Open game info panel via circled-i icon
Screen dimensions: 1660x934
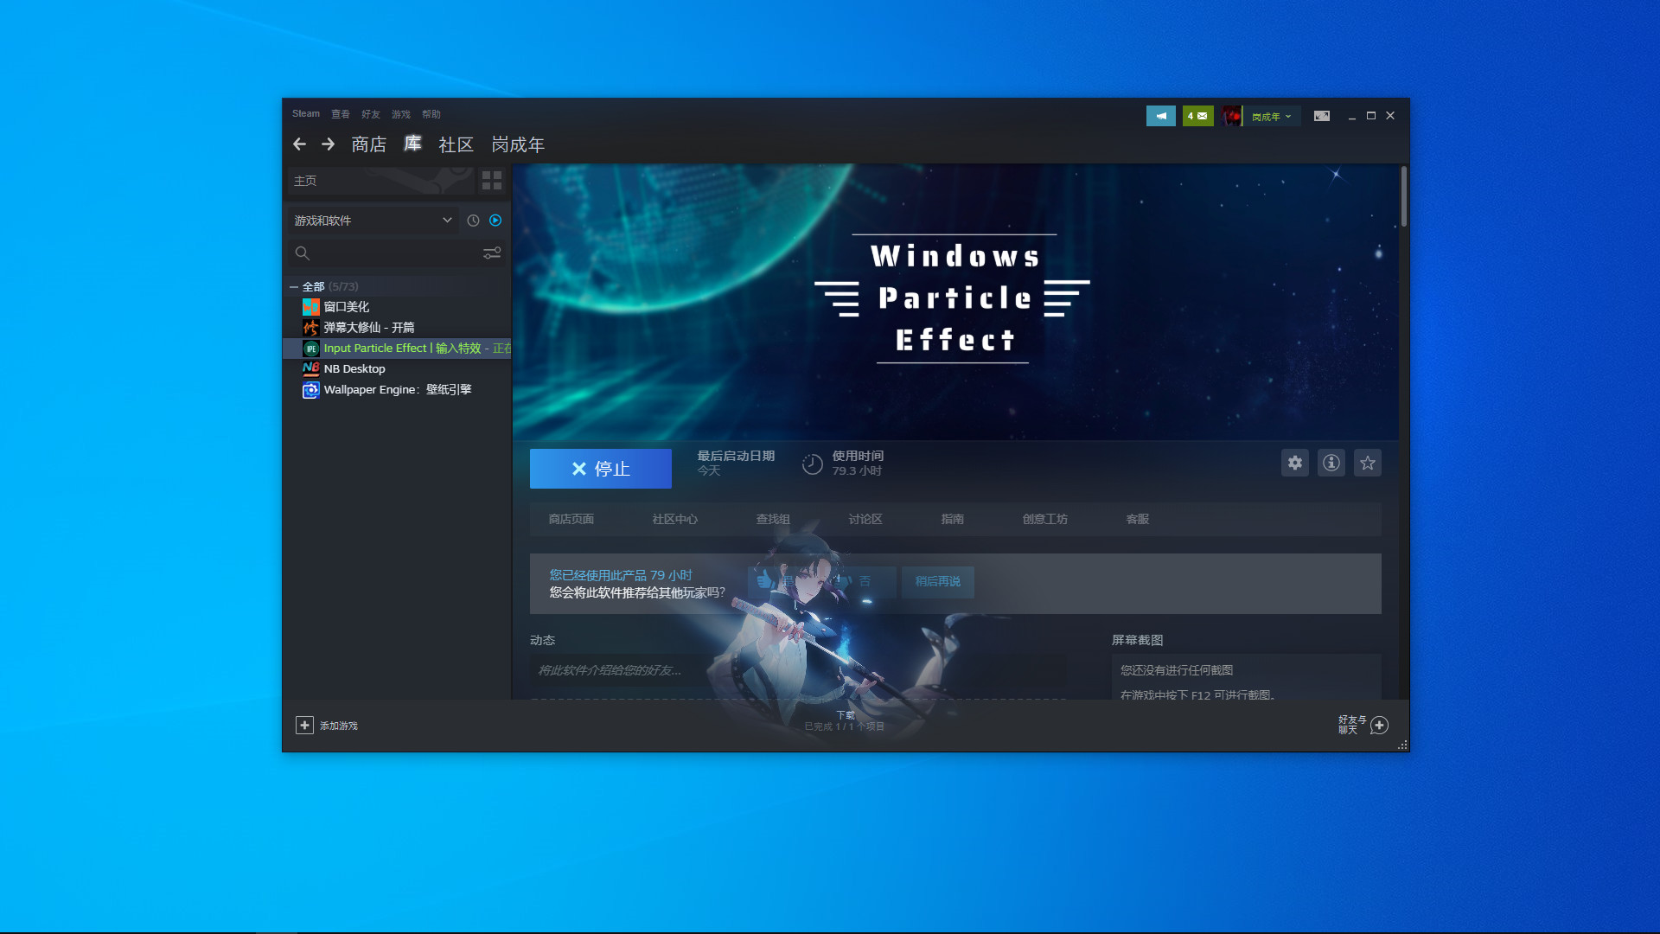point(1331,463)
